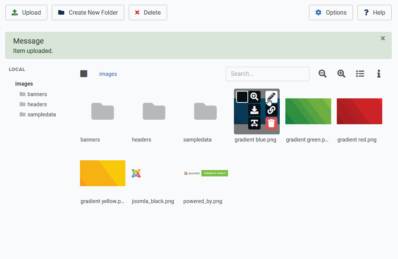
Task: Download gradient blue.png using the download icon
Action: point(254,110)
